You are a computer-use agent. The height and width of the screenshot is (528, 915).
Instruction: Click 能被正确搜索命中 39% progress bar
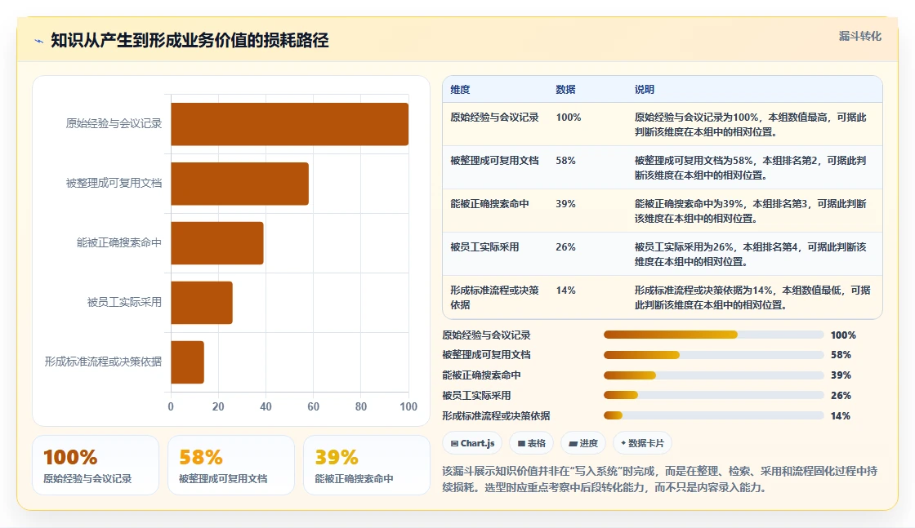(x=714, y=375)
